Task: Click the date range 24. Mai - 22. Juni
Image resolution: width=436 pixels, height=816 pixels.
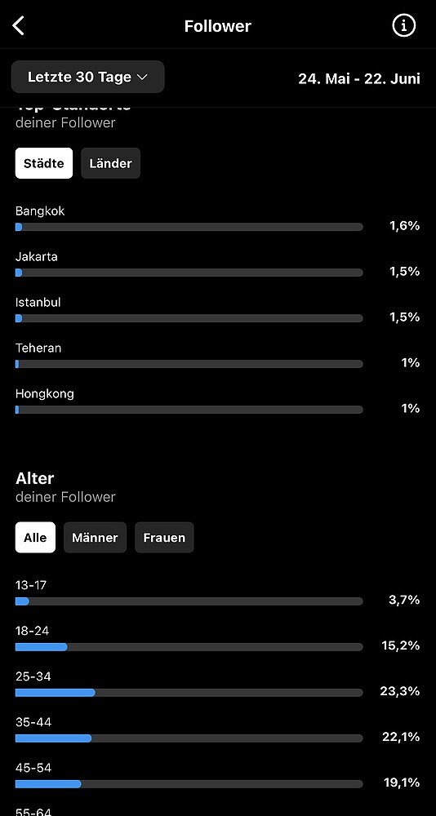Action: pyautogui.click(x=359, y=78)
